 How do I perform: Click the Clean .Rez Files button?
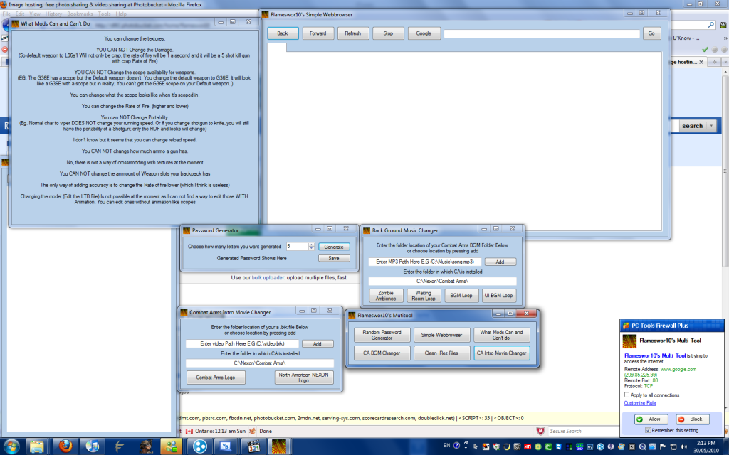[441, 353]
